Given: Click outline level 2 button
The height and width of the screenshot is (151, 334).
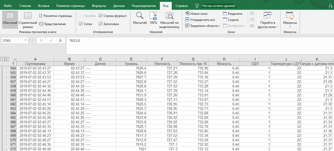Looking at the screenshot, I should click(7, 59).
